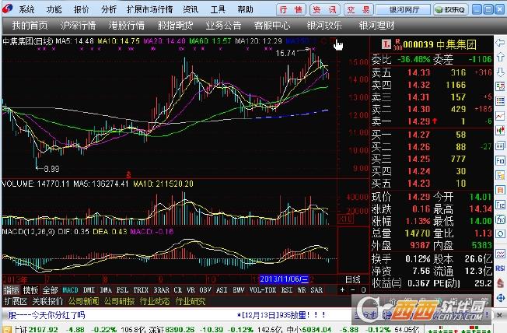Click the F10 folder icon in sidebar
Viewport: 507px width, 333px height.
[x=500, y=175]
